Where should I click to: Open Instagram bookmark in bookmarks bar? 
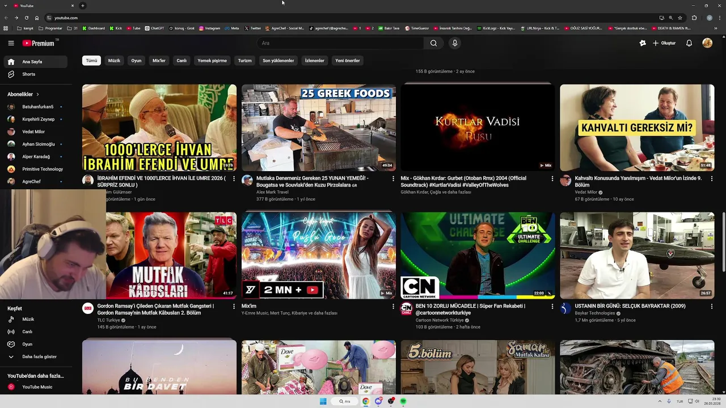[209, 28]
